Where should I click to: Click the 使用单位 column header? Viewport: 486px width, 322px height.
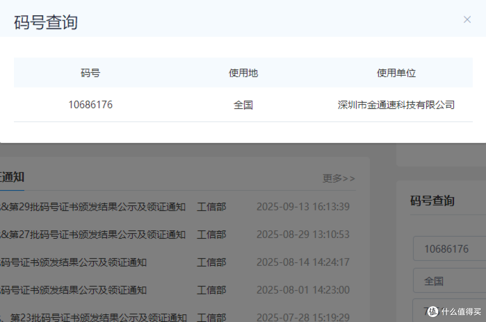click(396, 73)
